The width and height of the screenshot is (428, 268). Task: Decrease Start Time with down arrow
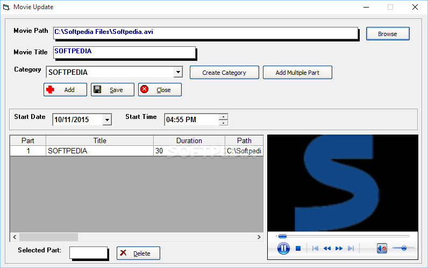tap(223, 123)
